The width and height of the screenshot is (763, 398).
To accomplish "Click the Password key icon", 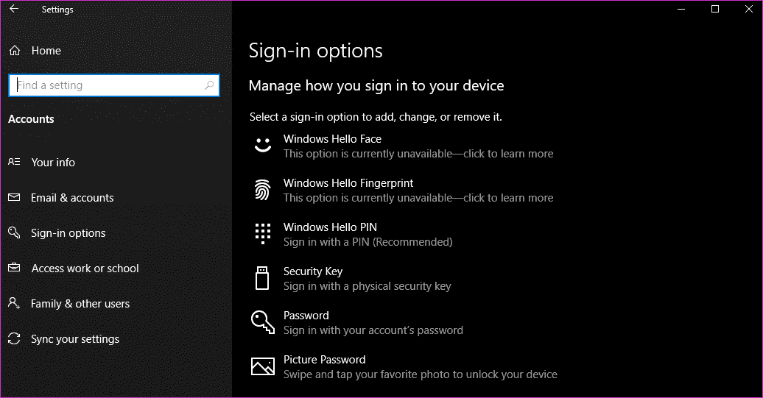I will tap(263, 322).
